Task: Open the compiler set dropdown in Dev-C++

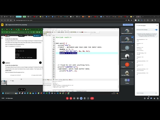Action: (x=92, y=32)
